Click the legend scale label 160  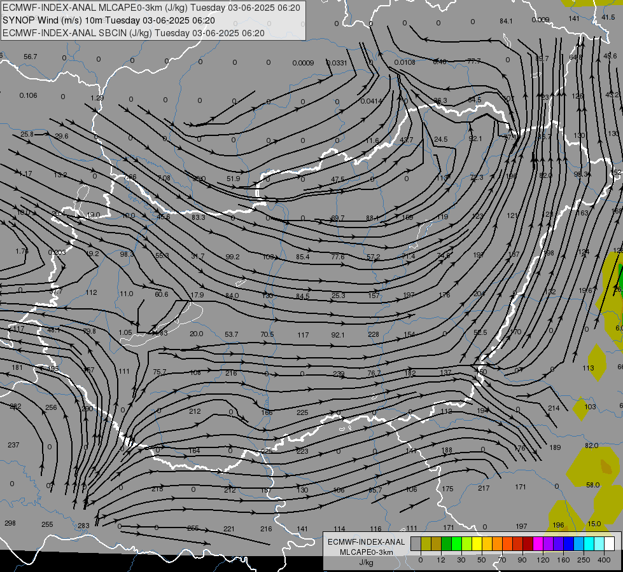[x=563, y=560]
